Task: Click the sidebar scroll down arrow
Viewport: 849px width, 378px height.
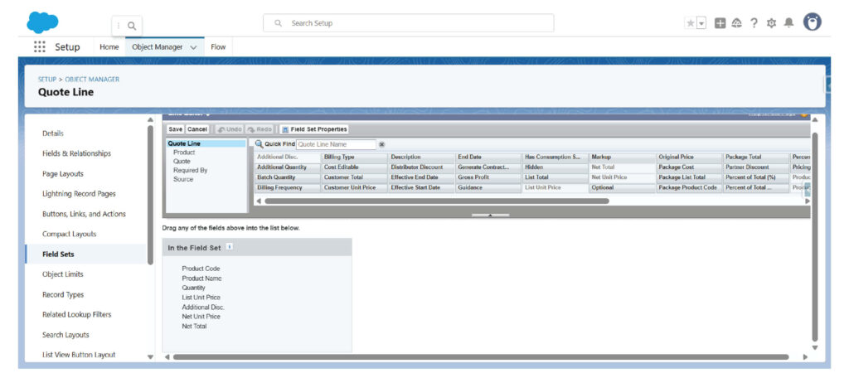Action: click(x=151, y=357)
